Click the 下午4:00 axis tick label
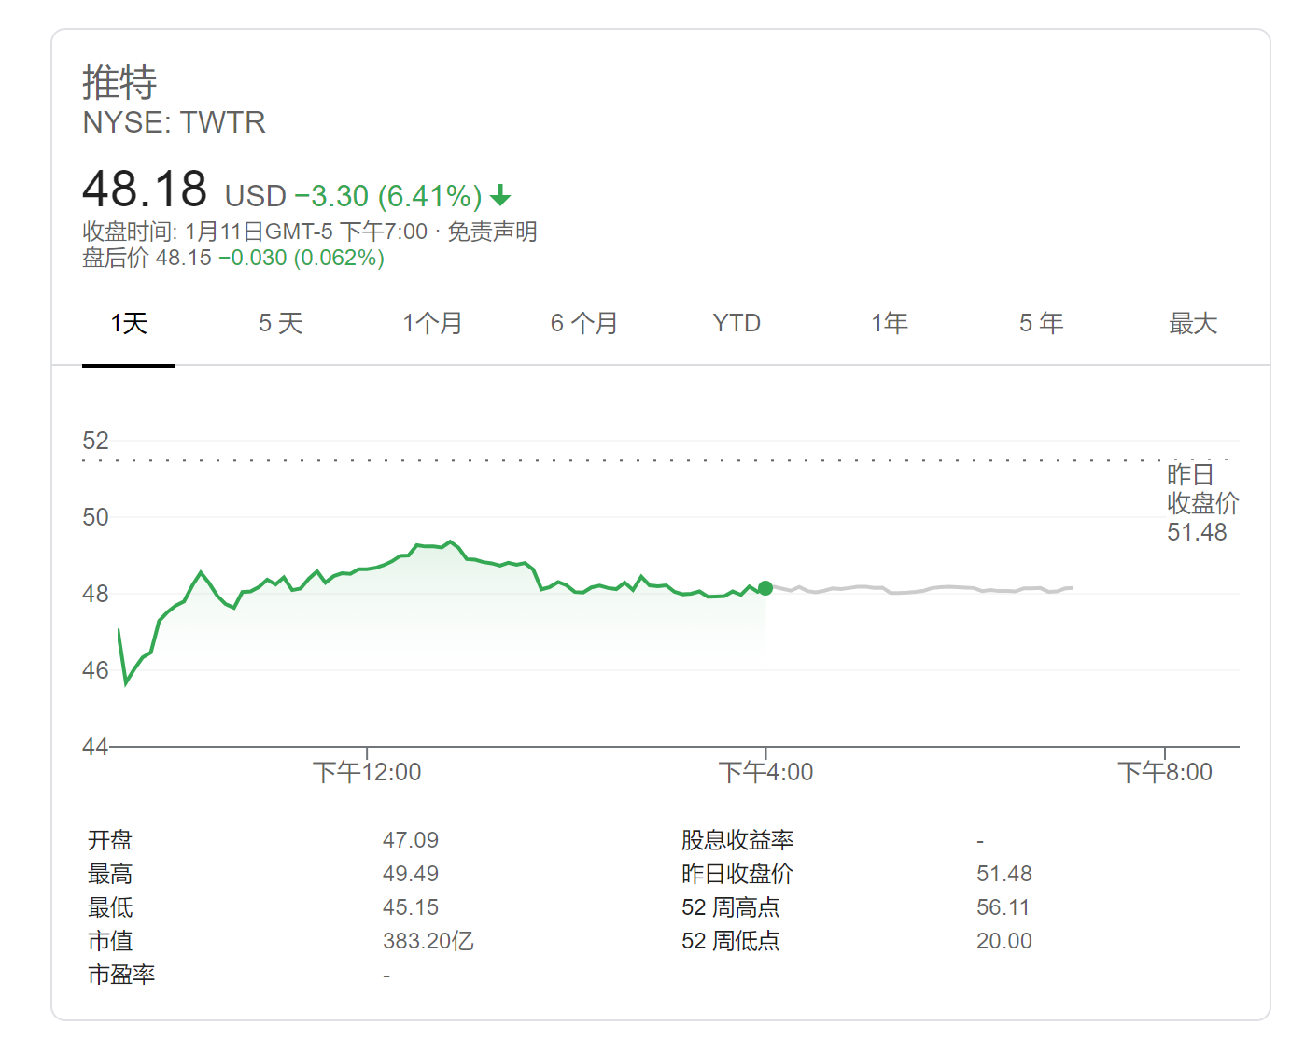 [765, 772]
